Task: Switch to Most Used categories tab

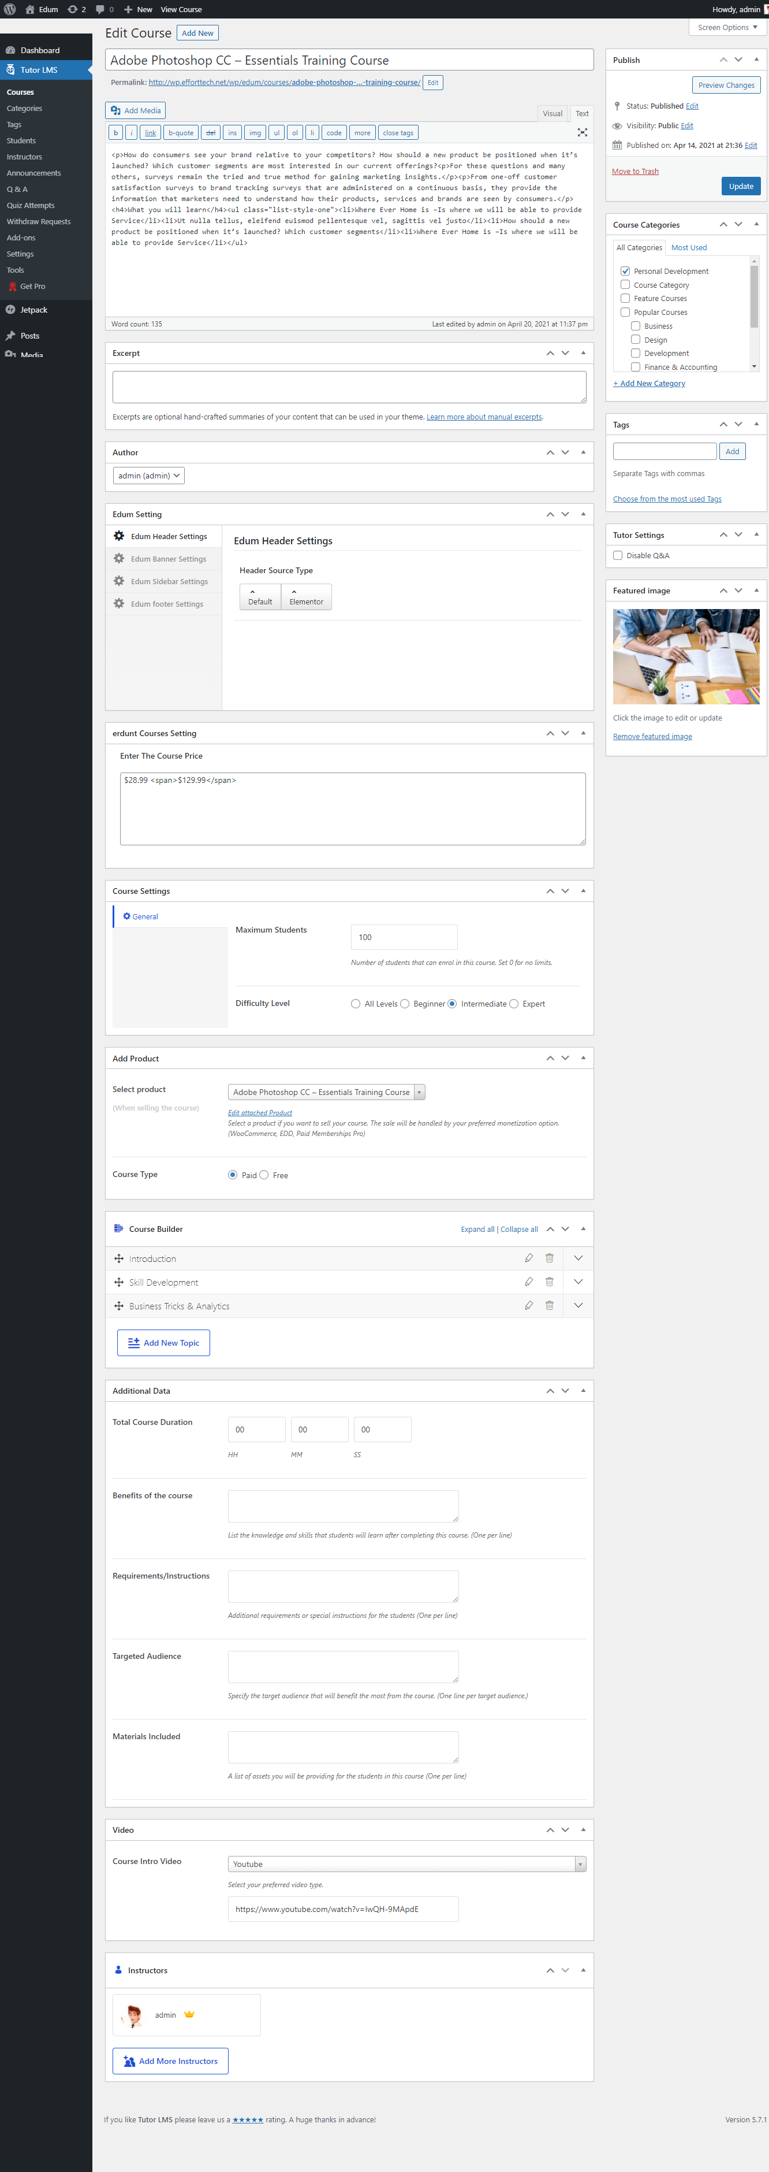Action: [688, 247]
